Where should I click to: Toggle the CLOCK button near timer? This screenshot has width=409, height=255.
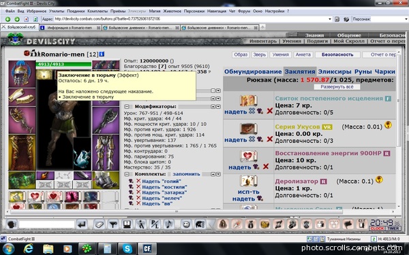click(x=378, y=228)
